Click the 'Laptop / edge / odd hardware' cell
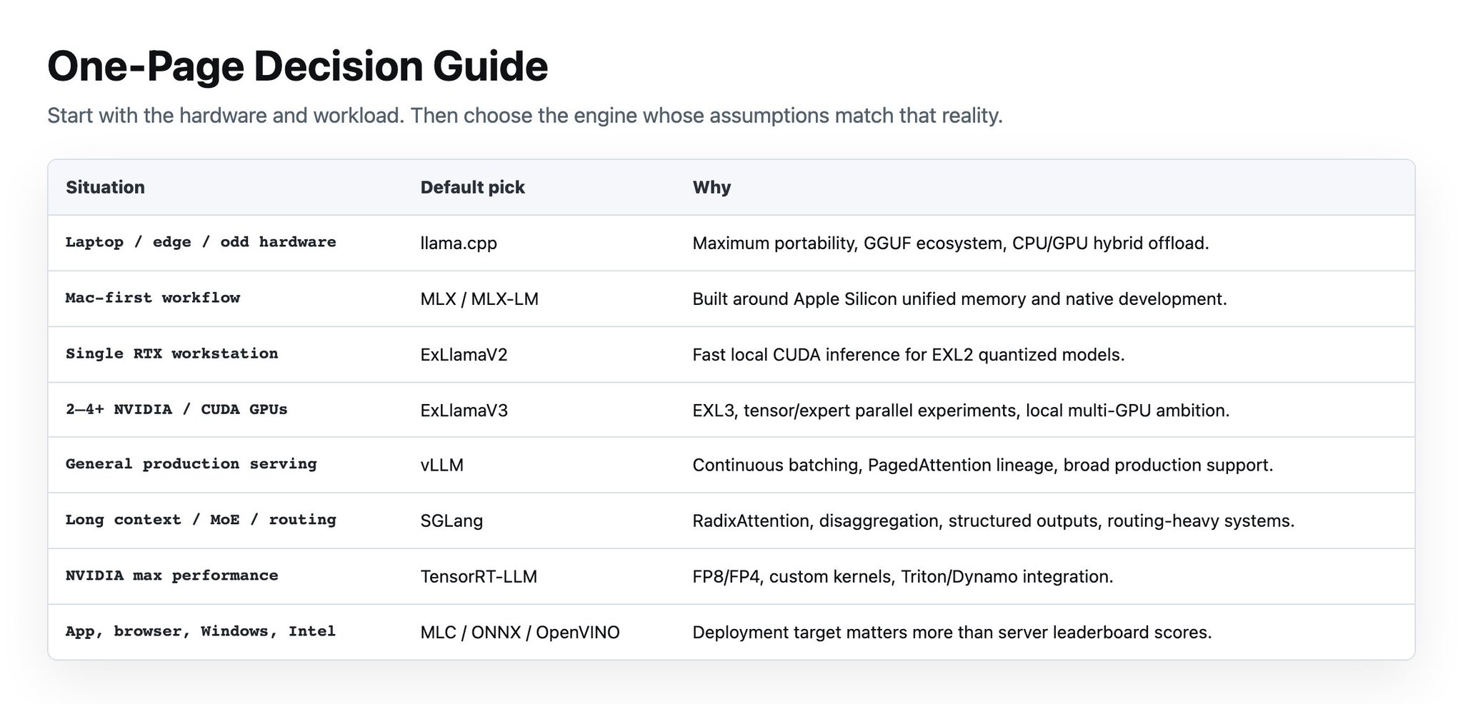Screen dimensions: 1463x704 [201, 242]
